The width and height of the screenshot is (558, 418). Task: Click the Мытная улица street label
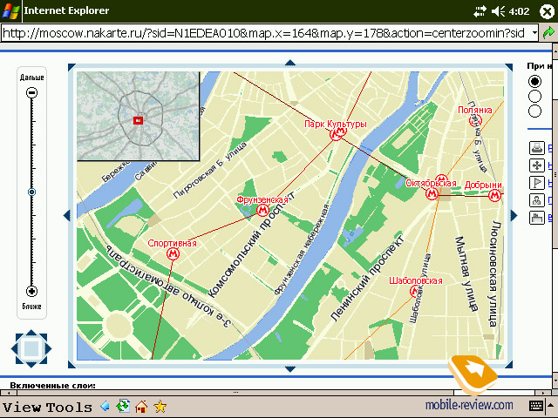click(x=466, y=273)
